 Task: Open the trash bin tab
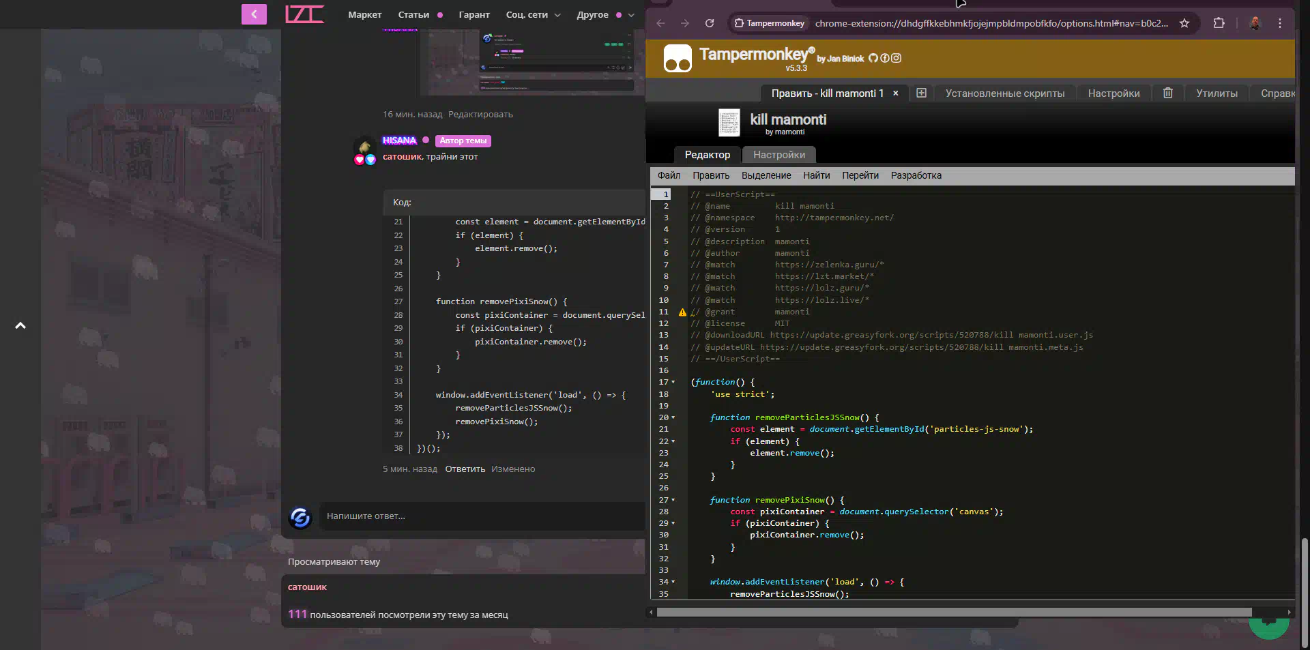coord(1168,93)
